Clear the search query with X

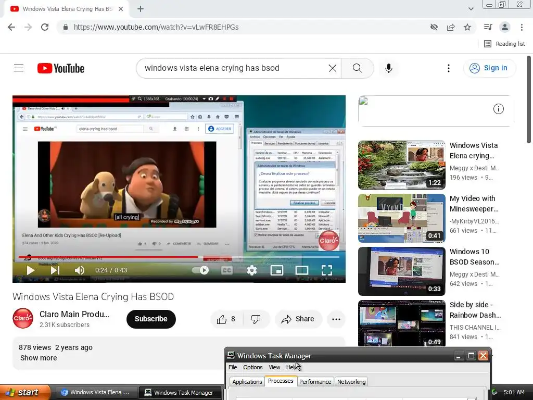coord(333,68)
